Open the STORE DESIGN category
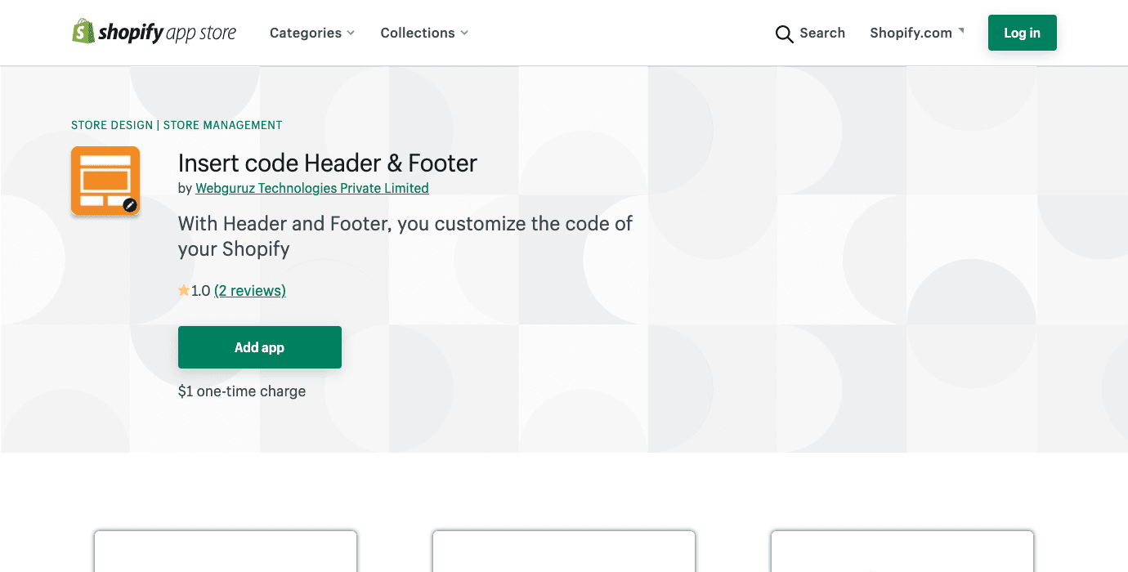1128x572 pixels. pyautogui.click(x=111, y=125)
